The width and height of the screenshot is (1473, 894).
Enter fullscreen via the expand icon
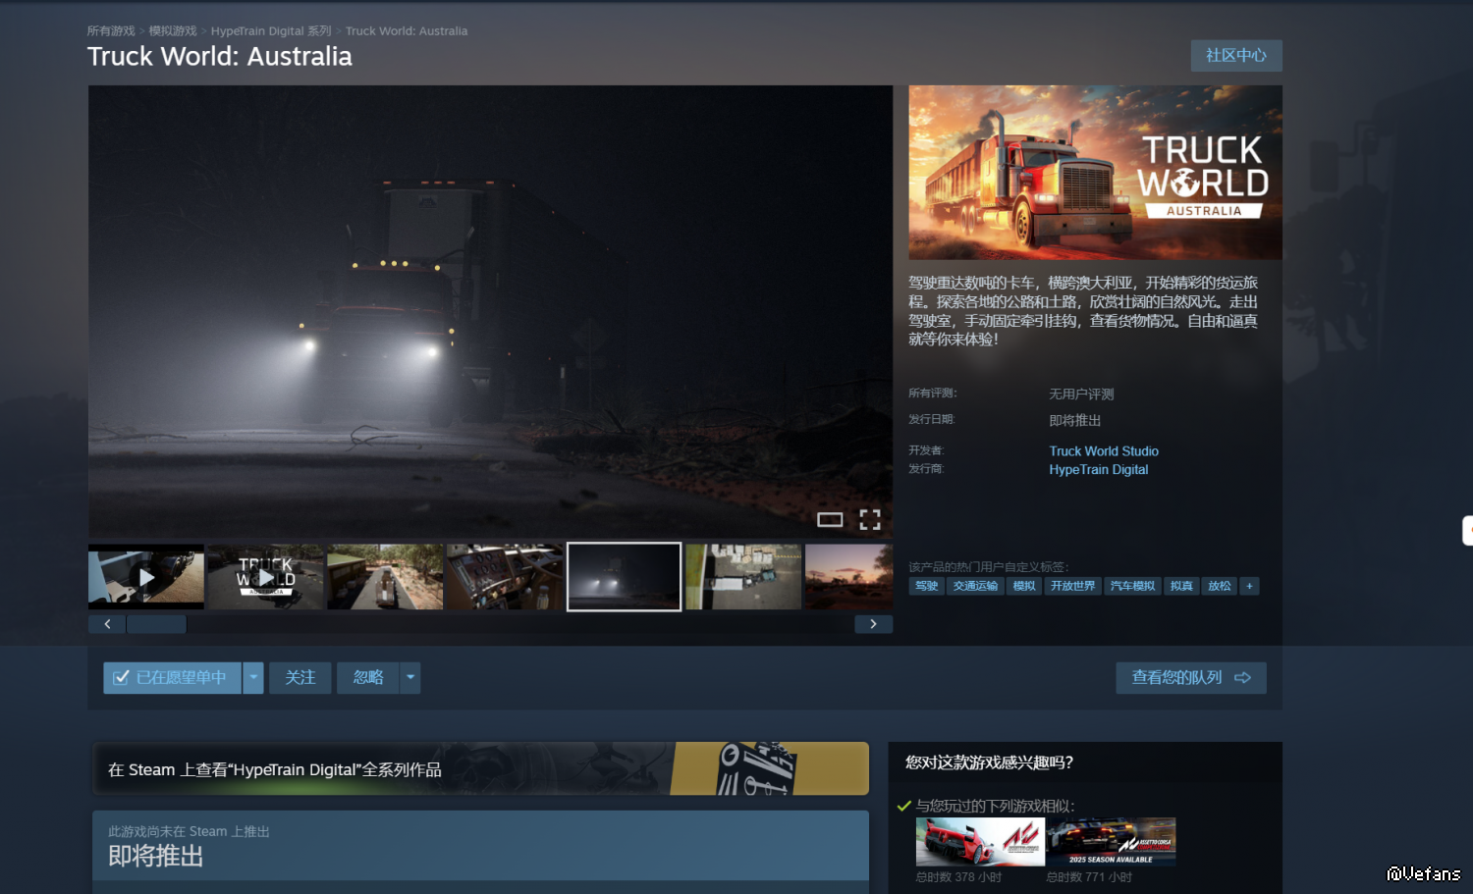(x=870, y=520)
